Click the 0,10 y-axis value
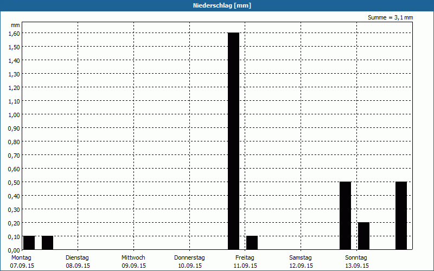 click(14, 237)
